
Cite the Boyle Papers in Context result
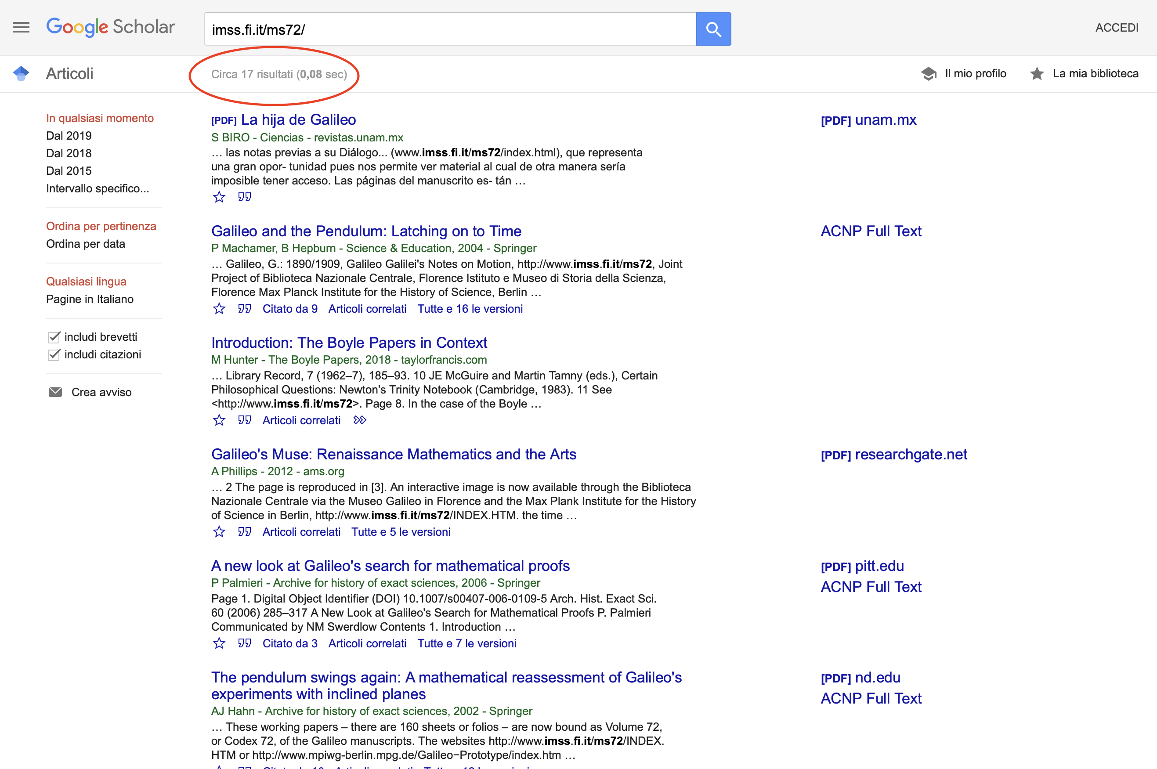coord(244,420)
